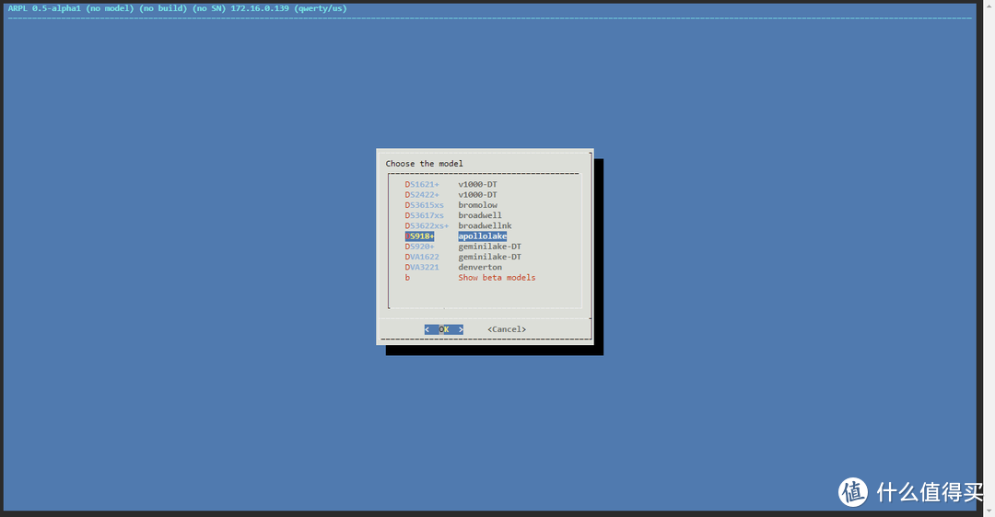Screen dimensions: 995x517
Task: Choose the DS3615xs bromolow model
Action: pyautogui.click(x=451, y=205)
